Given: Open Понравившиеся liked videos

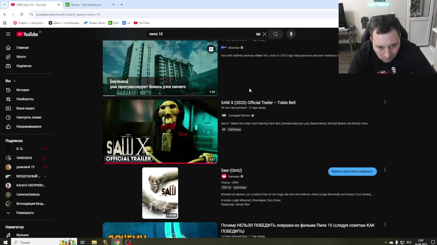Looking at the screenshot, I should click(29, 127).
